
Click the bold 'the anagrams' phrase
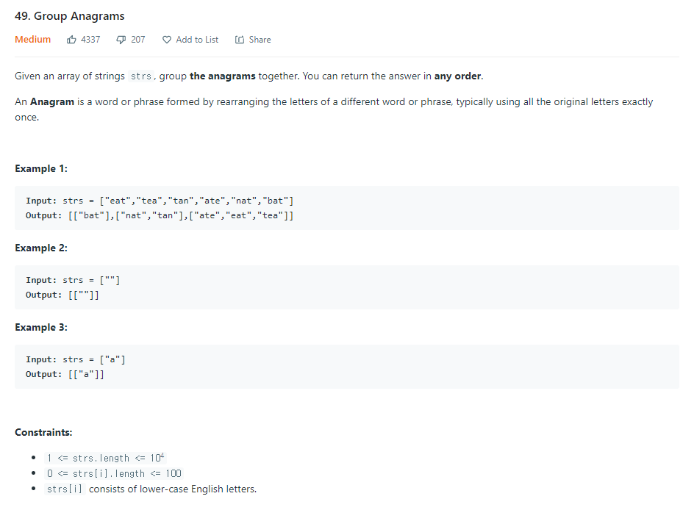223,76
